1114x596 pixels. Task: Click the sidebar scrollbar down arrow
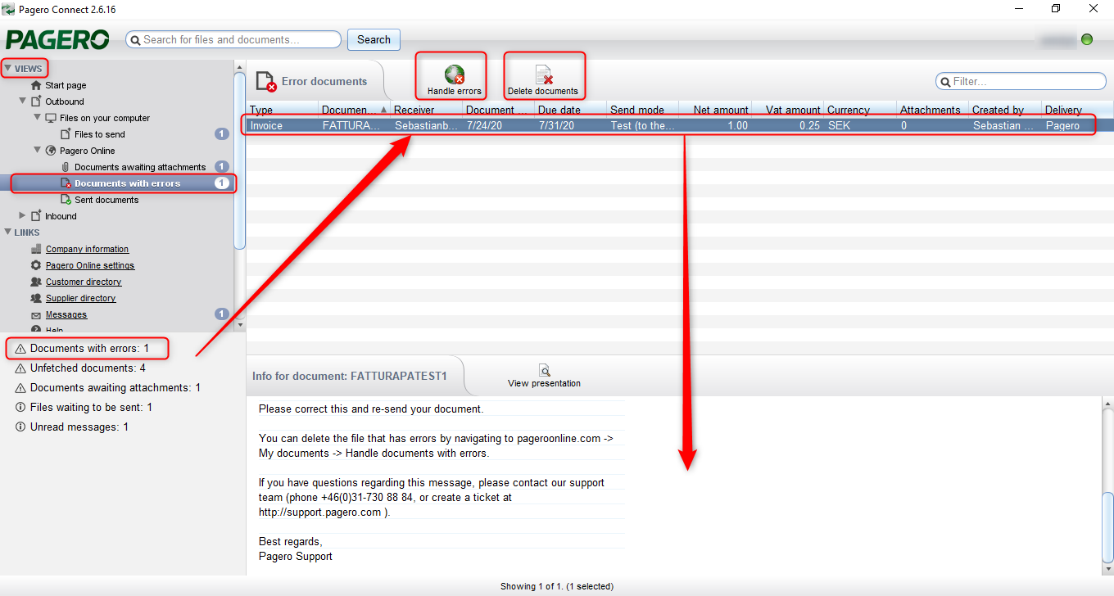(x=240, y=325)
